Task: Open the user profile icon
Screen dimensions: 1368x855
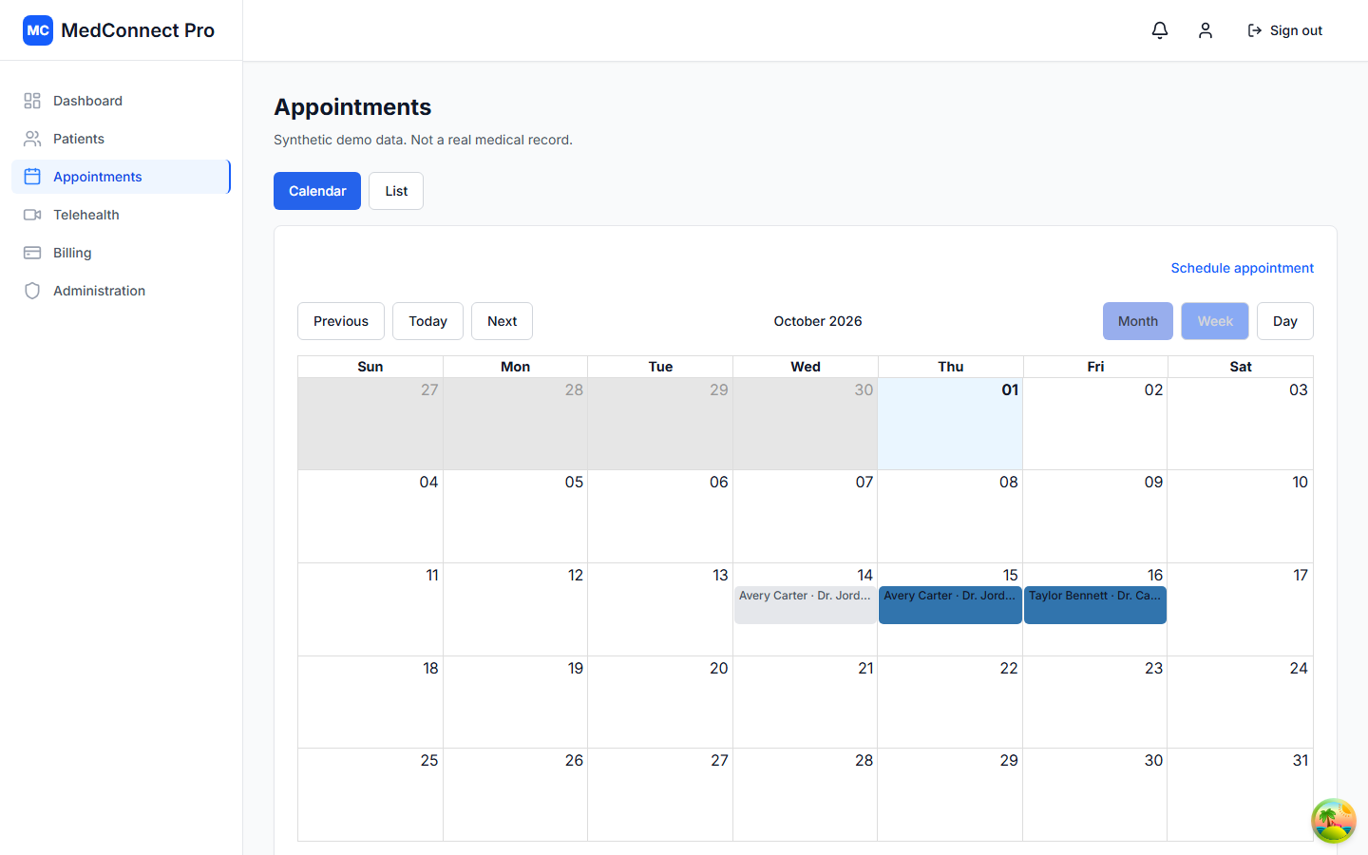Action: (x=1206, y=30)
